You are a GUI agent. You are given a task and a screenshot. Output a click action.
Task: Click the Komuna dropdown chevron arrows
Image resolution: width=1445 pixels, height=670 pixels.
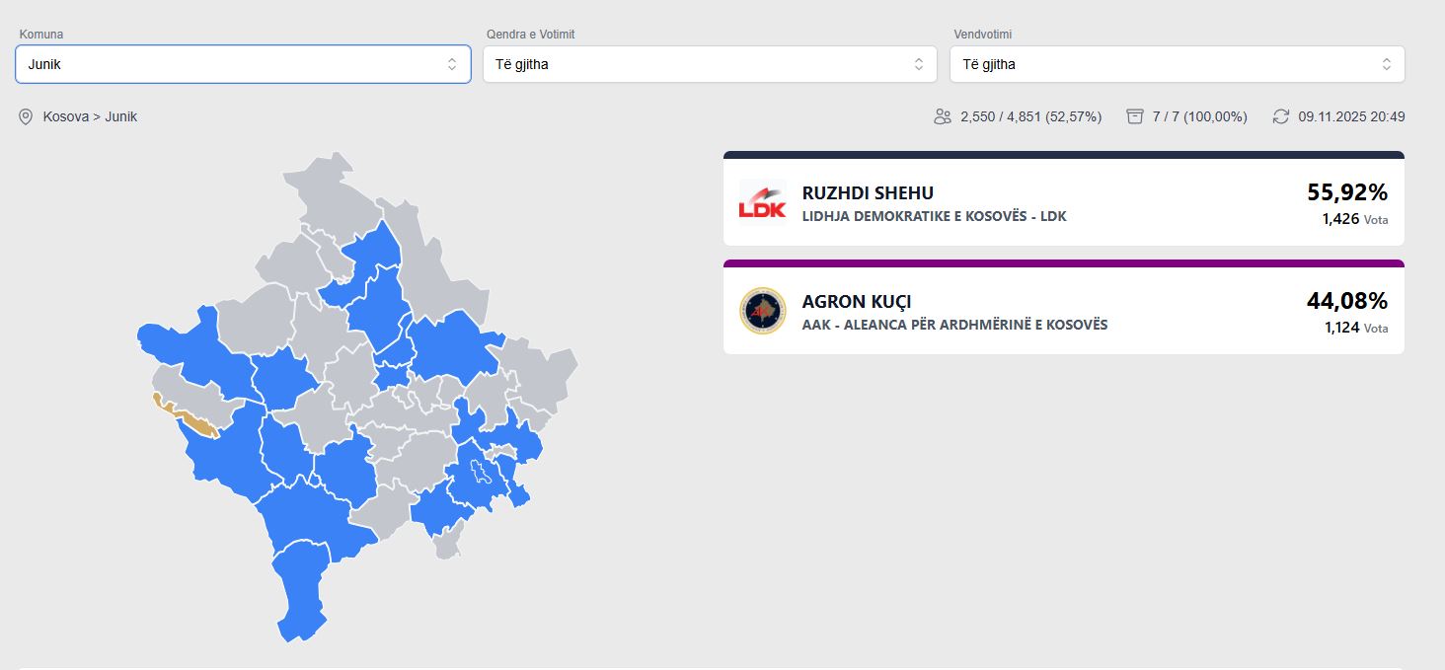point(452,64)
